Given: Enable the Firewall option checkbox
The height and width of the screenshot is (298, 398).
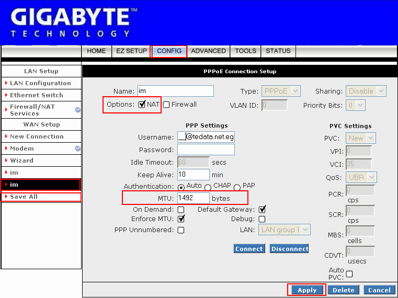Looking at the screenshot, I should [x=166, y=105].
